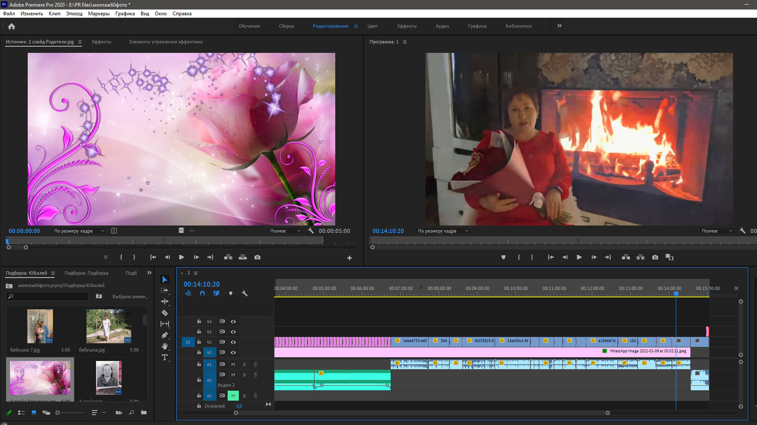
Task: Open the Файл menu
Action: point(9,14)
